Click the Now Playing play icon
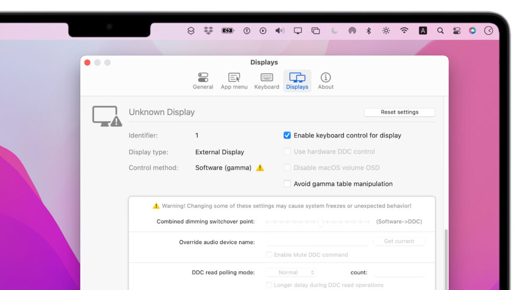Viewport: 530px width, 290px height. pyautogui.click(x=263, y=30)
